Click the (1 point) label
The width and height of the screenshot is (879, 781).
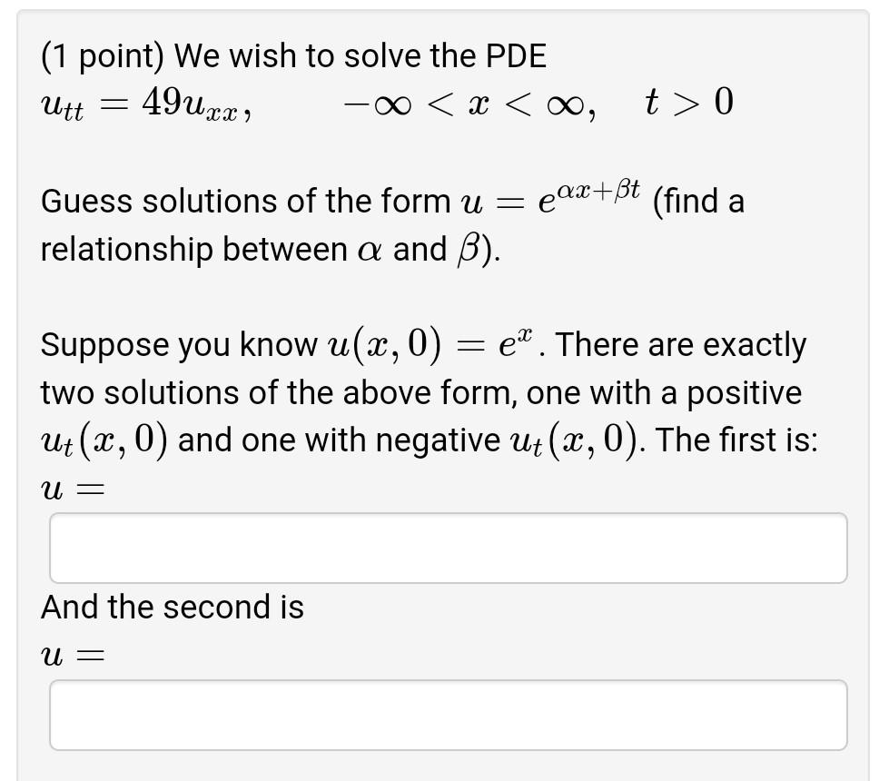point(100,55)
